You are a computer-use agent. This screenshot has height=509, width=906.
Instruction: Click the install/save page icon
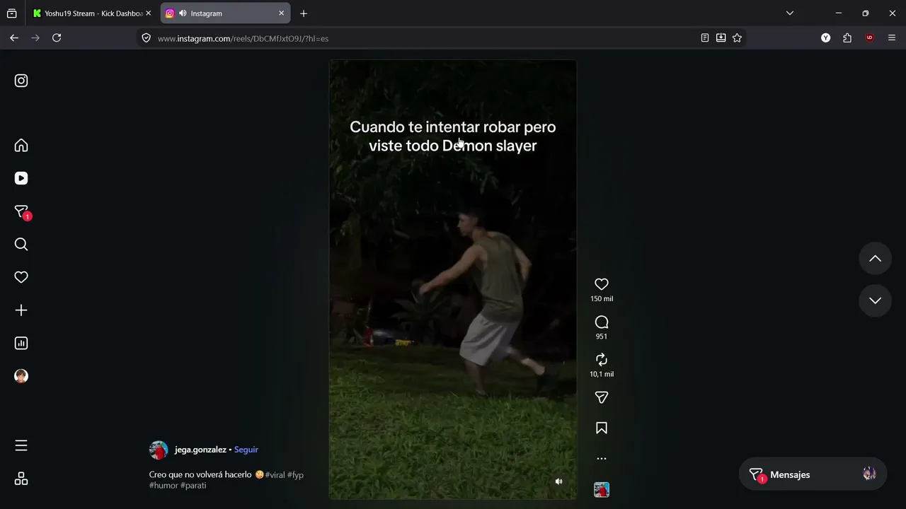[x=721, y=38]
